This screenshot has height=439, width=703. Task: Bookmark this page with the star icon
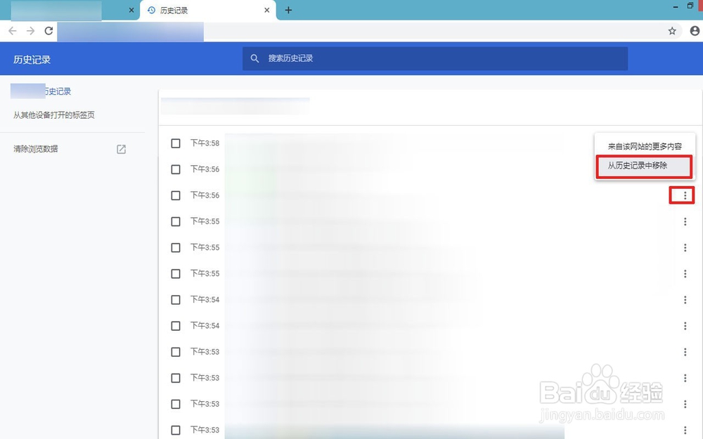click(x=671, y=31)
